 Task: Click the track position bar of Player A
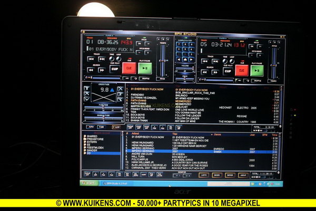[103, 78]
